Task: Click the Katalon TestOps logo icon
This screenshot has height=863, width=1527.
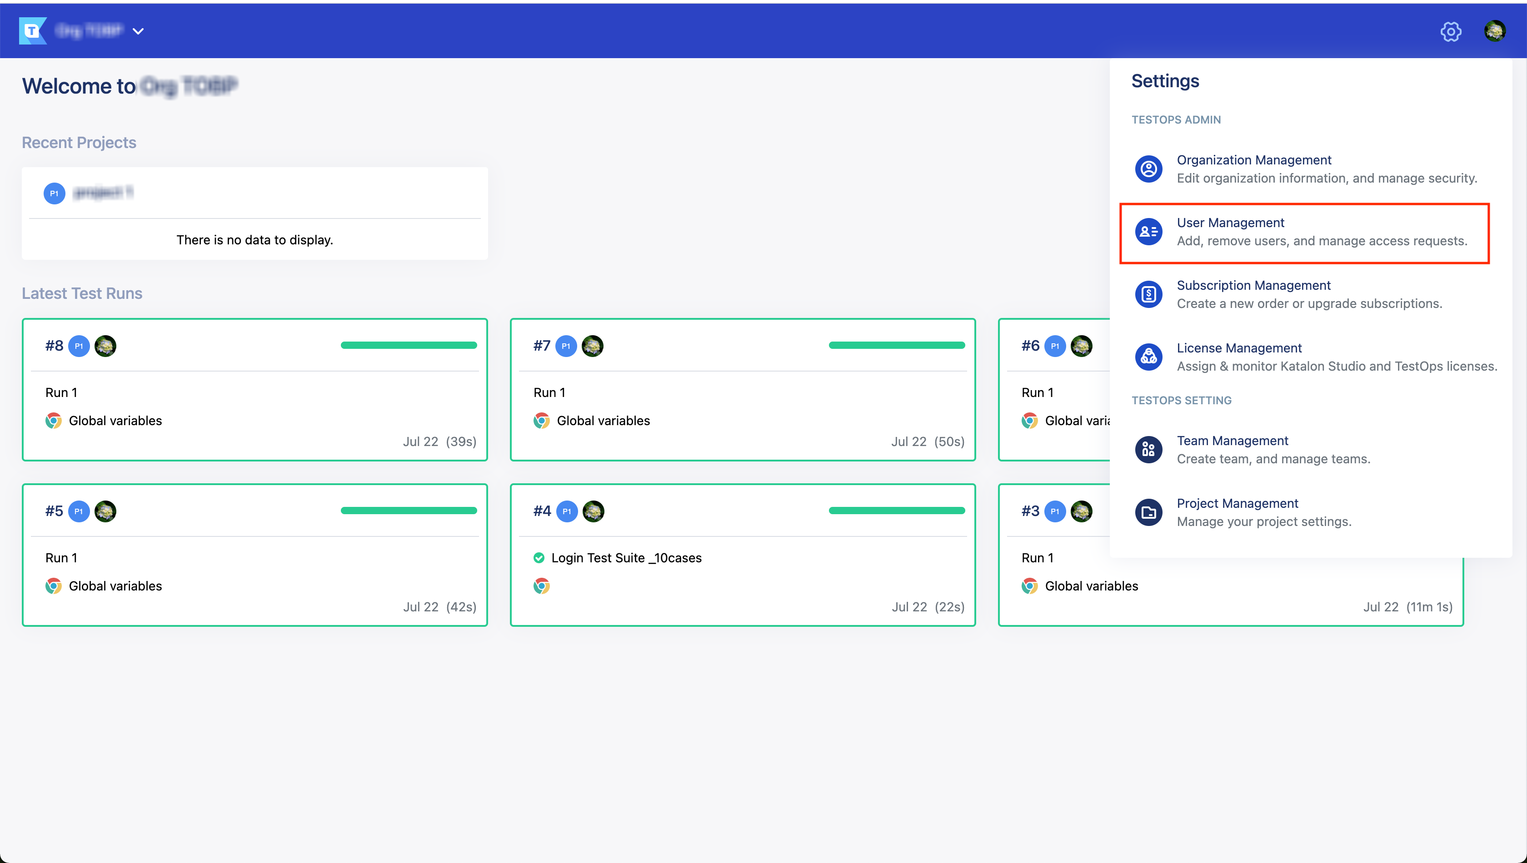Action: pyautogui.click(x=33, y=31)
